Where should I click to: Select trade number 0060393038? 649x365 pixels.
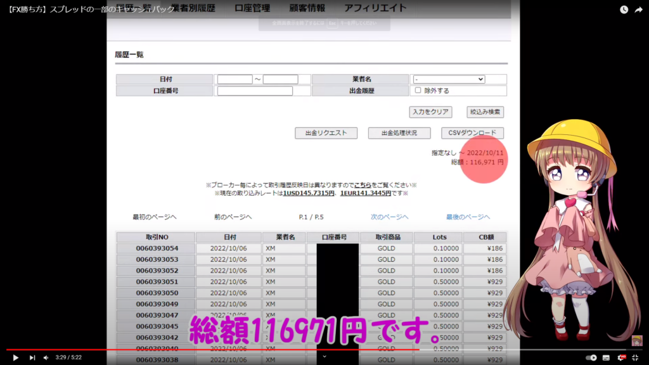point(157,360)
